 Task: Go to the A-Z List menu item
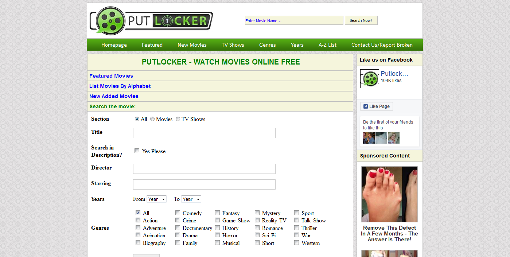tap(327, 45)
